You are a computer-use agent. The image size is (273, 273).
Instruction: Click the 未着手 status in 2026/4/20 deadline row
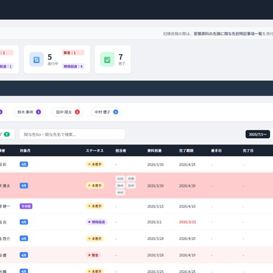(x=95, y=238)
